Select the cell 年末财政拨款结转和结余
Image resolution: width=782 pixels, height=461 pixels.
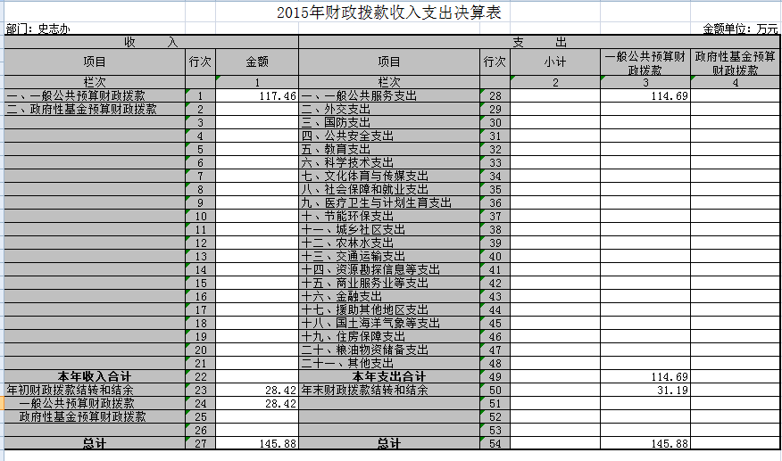pos(389,391)
